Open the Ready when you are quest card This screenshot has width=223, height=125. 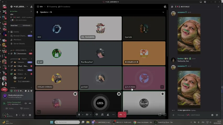click(17, 96)
